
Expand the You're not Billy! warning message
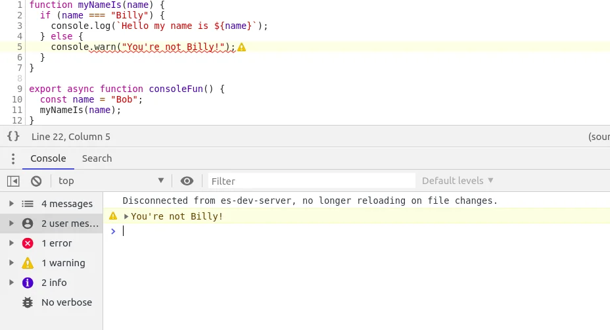click(x=126, y=216)
